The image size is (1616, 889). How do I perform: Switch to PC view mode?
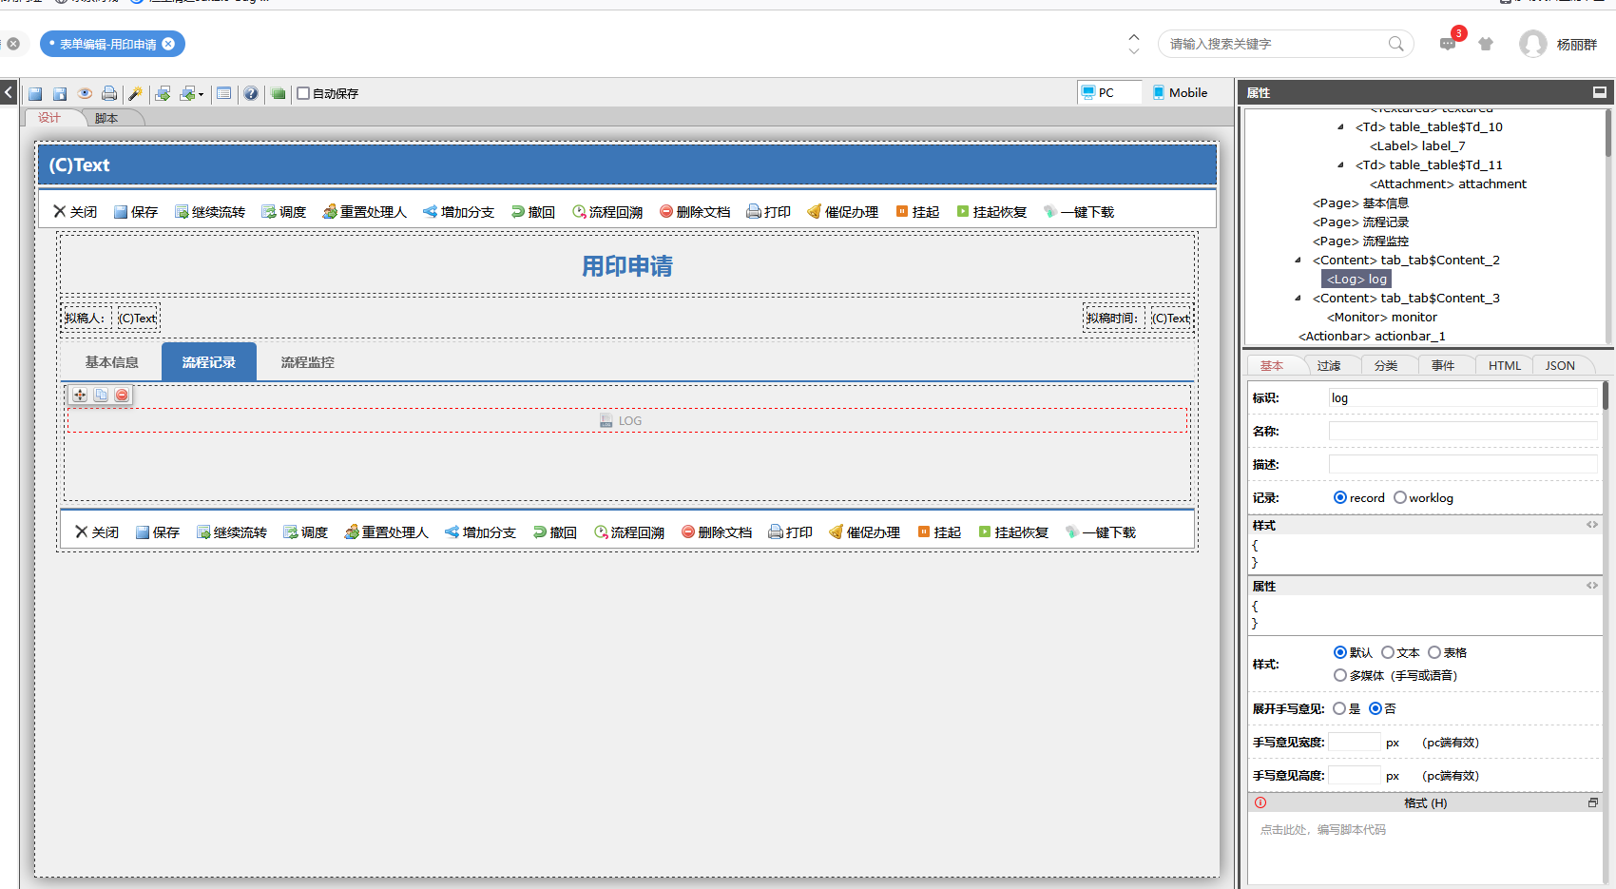(x=1109, y=92)
